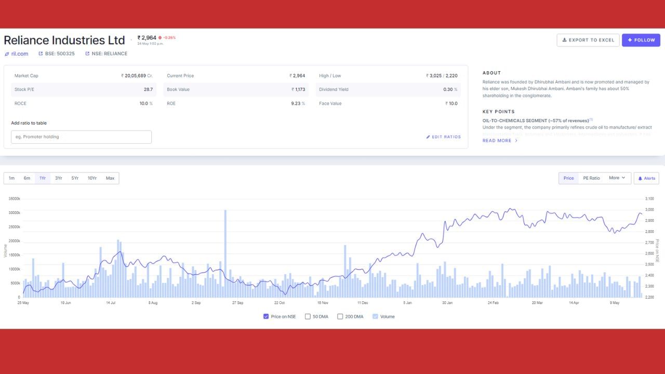
Task: Click the 14 Jul date label on the chart axis
Action: [110, 302]
